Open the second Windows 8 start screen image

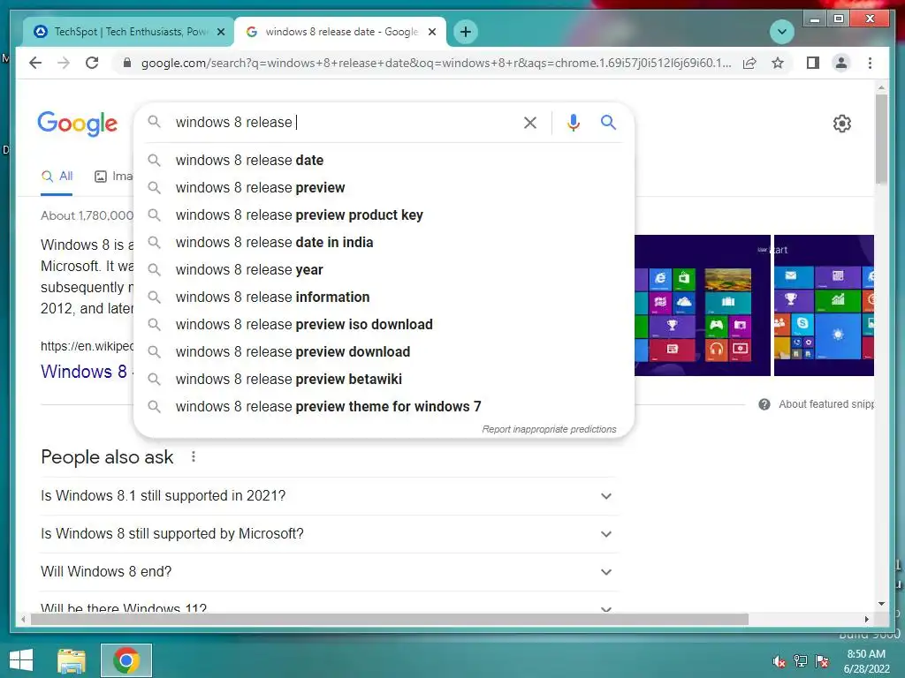824,305
